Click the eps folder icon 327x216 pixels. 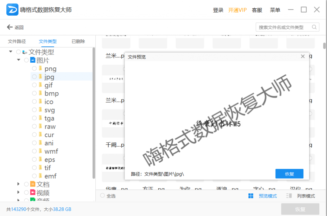click(x=41, y=159)
